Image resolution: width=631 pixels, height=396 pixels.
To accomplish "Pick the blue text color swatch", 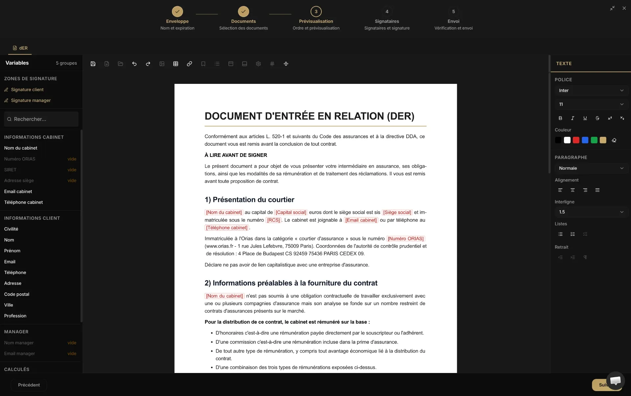I will pyautogui.click(x=585, y=140).
